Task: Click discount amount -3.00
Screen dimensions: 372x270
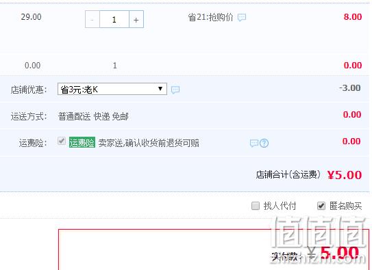Action: 350,88
